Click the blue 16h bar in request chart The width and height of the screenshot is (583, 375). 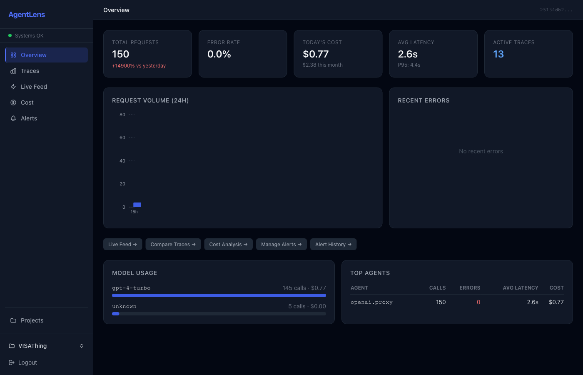click(x=137, y=205)
